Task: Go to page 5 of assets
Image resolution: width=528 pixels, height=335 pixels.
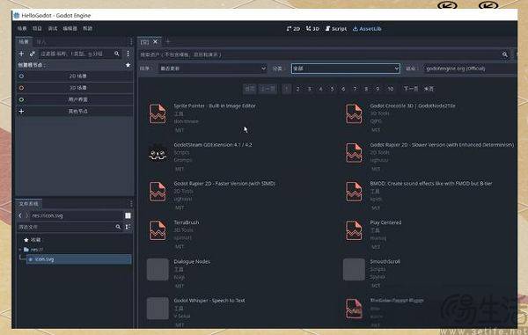Action: [332, 89]
